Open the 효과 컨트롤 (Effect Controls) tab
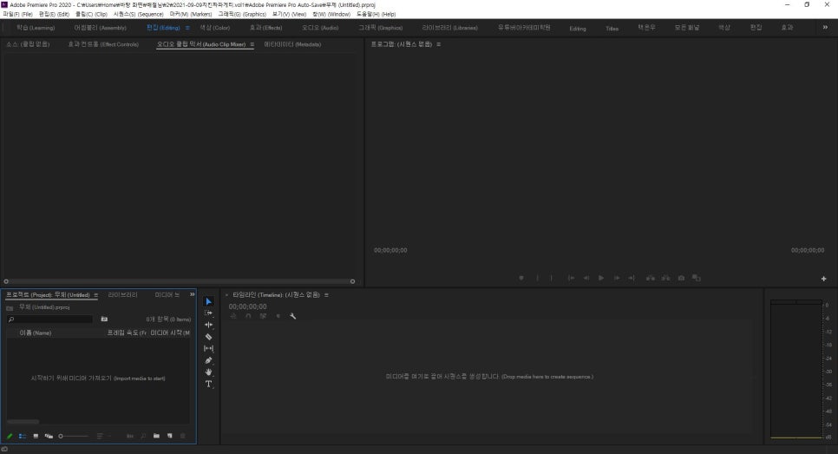The height and width of the screenshot is (454, 838). click(x=103, y=44)
